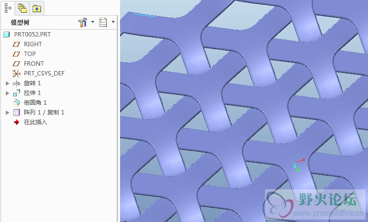The width and height of the screenshot is (368, 222).
Task: Select the 拉伸 1 feature
Action: pyautogui.click(x=32, y=93)
